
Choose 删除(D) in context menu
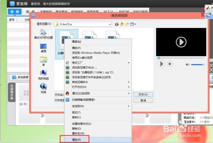98,128
